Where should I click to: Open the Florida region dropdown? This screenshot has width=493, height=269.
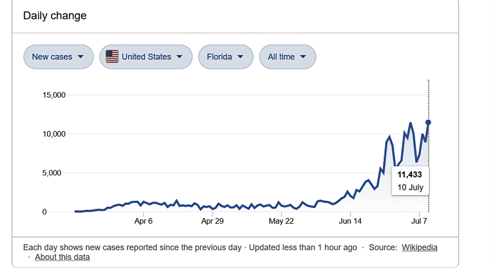click(225, 57)
